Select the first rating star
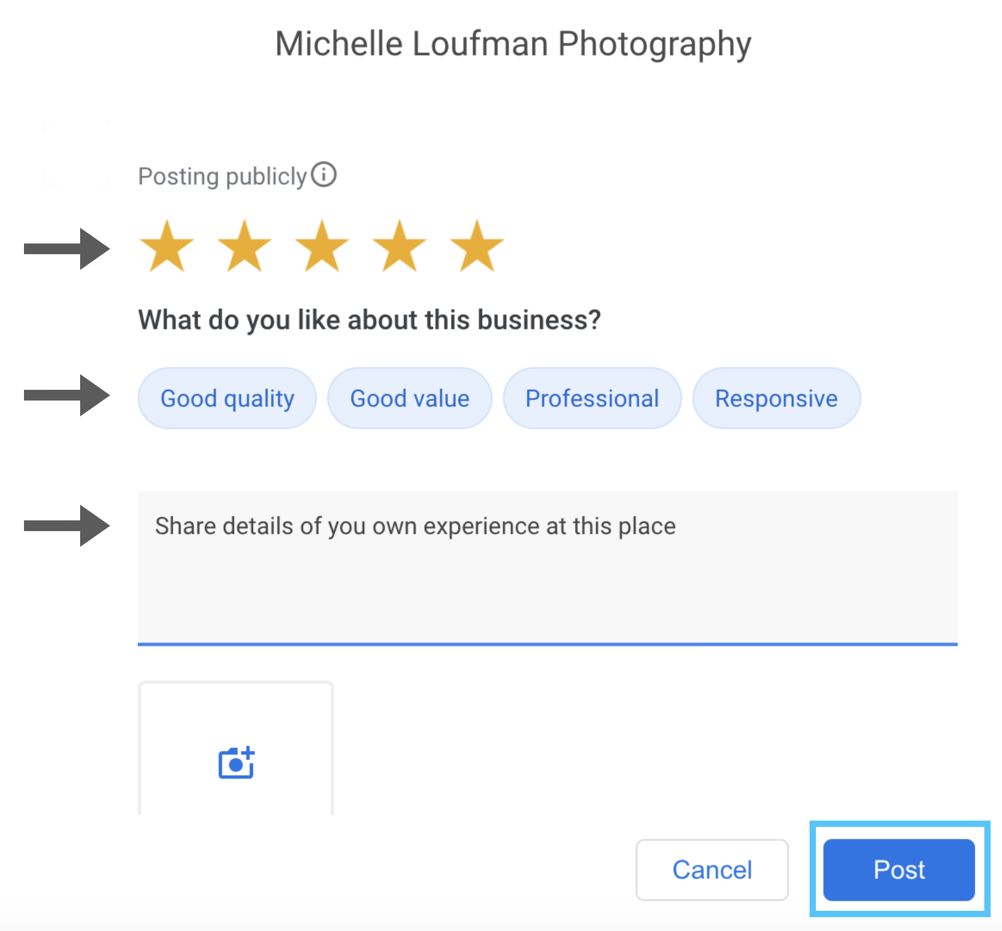1002x931 pixels. coord(167,246)
